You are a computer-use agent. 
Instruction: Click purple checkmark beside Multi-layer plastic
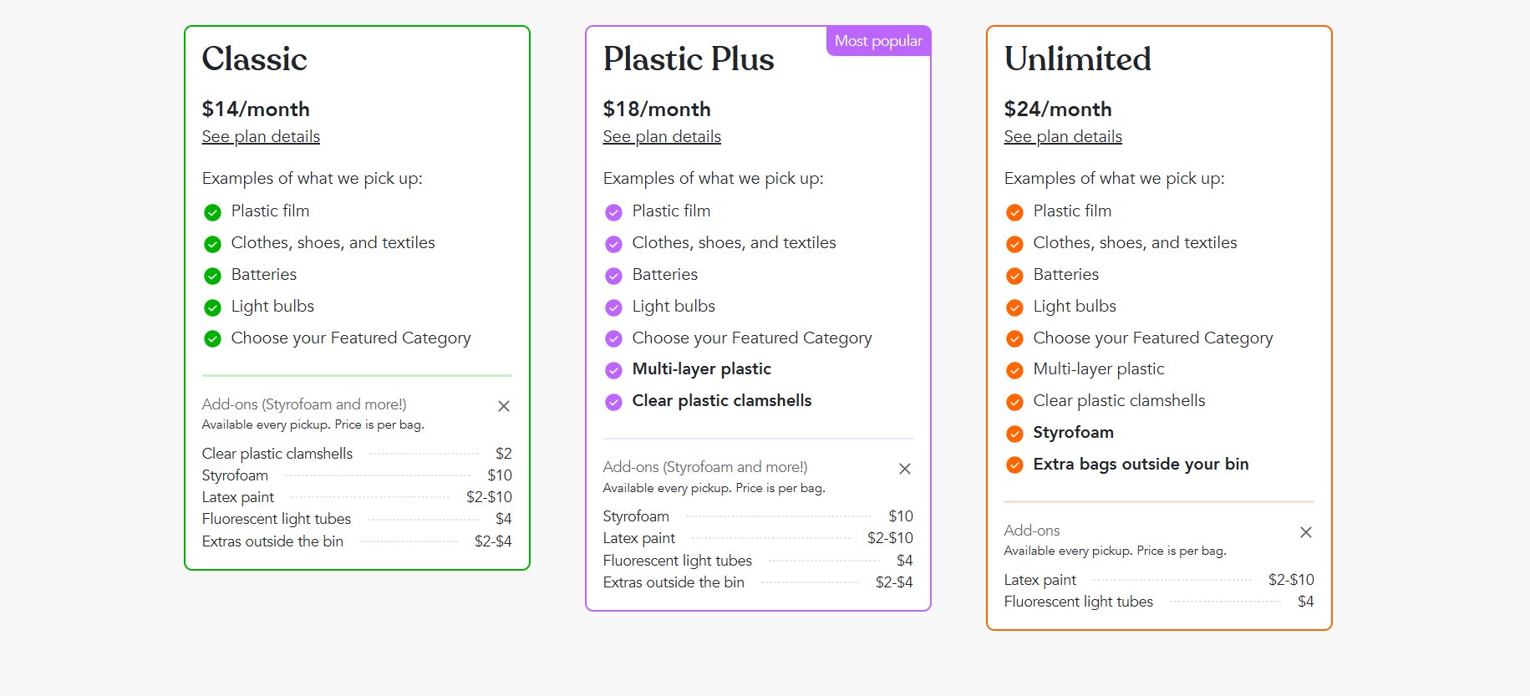coord(613,370)
